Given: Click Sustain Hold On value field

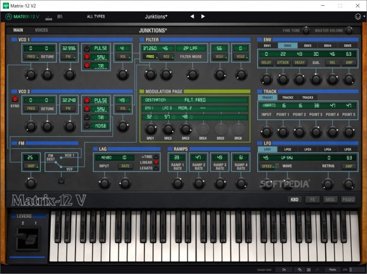Looking at the screenshot, I should (x=284, y=270).
